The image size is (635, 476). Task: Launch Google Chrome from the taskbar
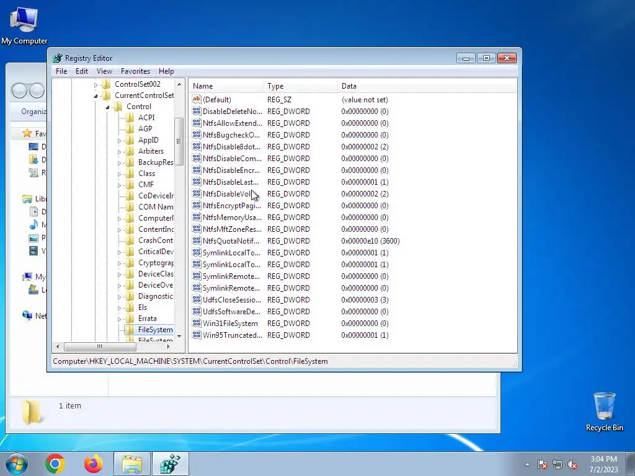(x=55, y=464)
